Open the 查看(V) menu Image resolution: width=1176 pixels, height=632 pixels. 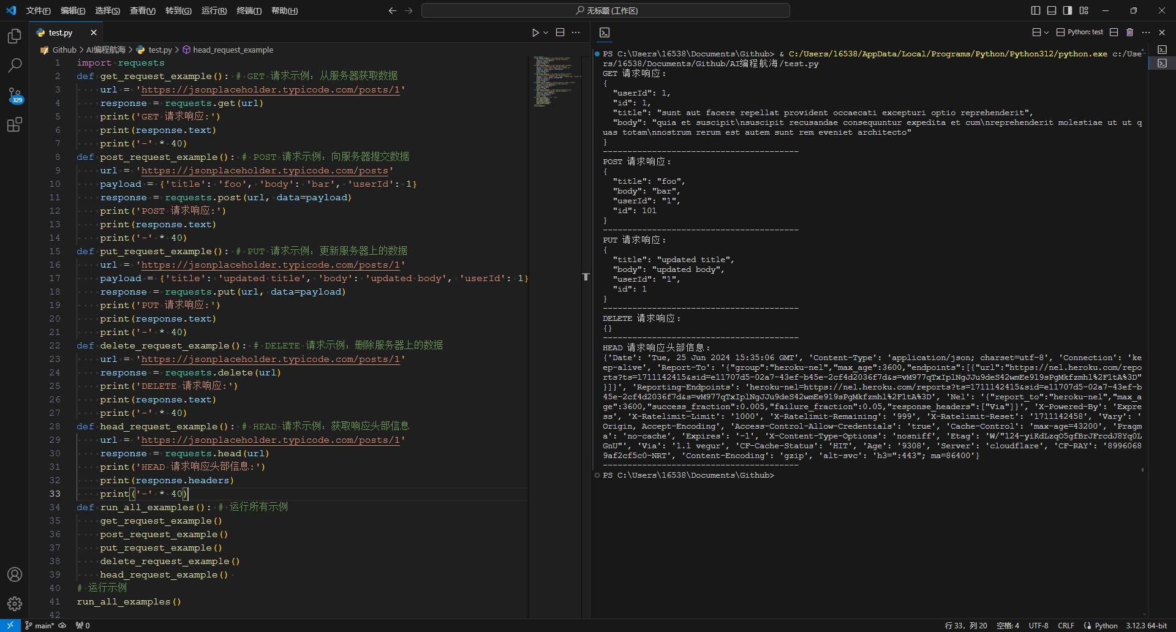142,10
